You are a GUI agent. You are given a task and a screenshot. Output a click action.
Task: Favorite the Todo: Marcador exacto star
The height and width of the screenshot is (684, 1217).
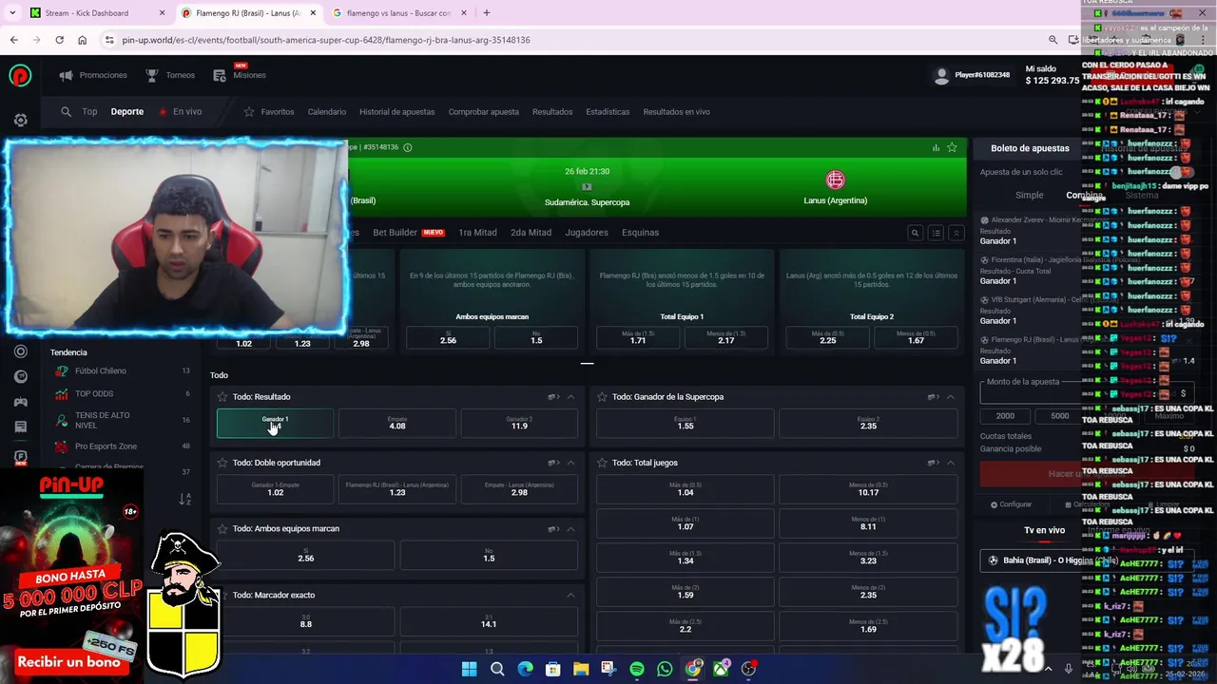[x=222, y=596]
